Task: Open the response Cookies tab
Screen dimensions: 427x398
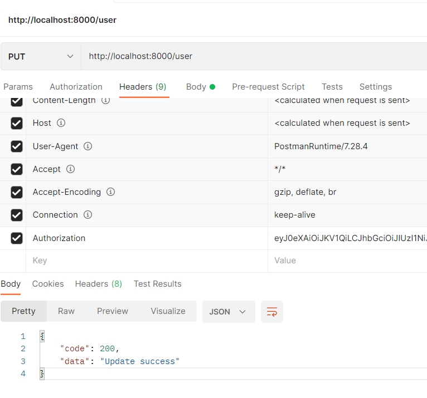Action: coord(48,284)
